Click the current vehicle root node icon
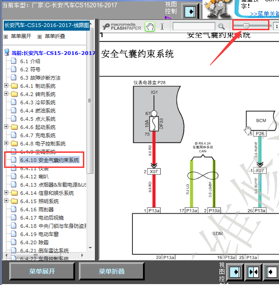The width and height of the screenshot is (279, 285). point(7,52)
